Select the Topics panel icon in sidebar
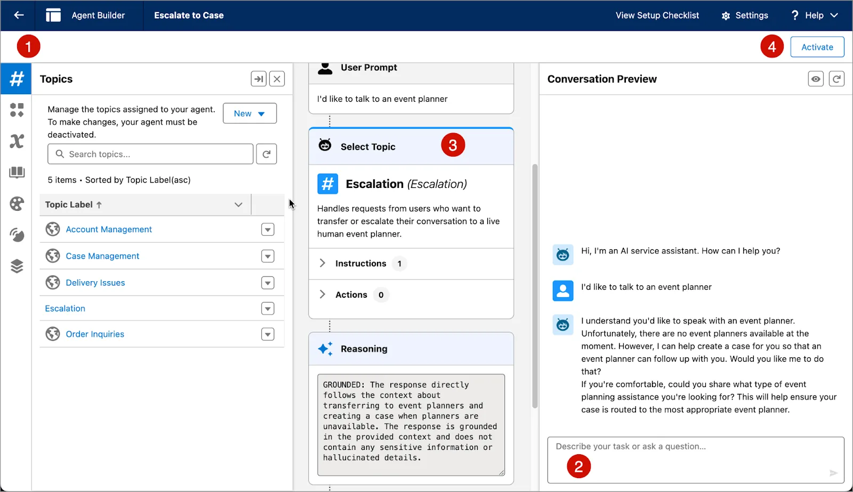The height and width of the screenshot is (492, 853). [x=16, y=79]
